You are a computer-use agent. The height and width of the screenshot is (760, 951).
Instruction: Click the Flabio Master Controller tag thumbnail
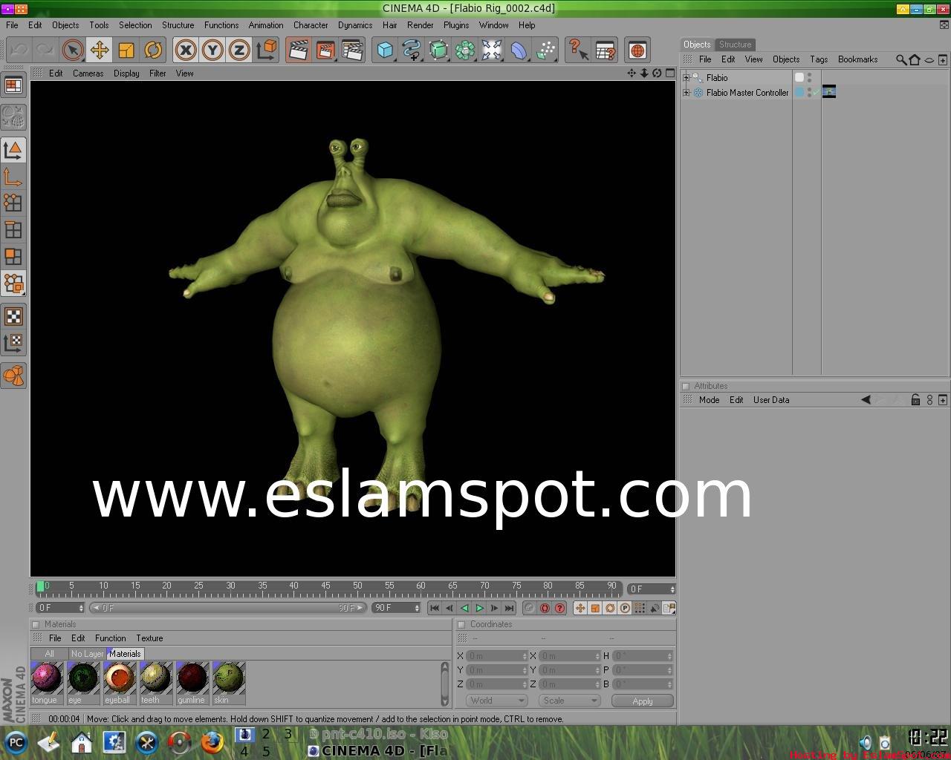coord(829,92)
